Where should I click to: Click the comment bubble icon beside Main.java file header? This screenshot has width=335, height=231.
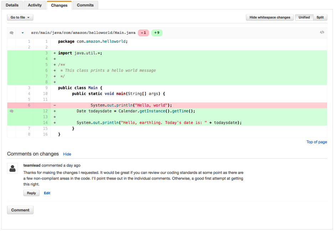pos(11,33)
